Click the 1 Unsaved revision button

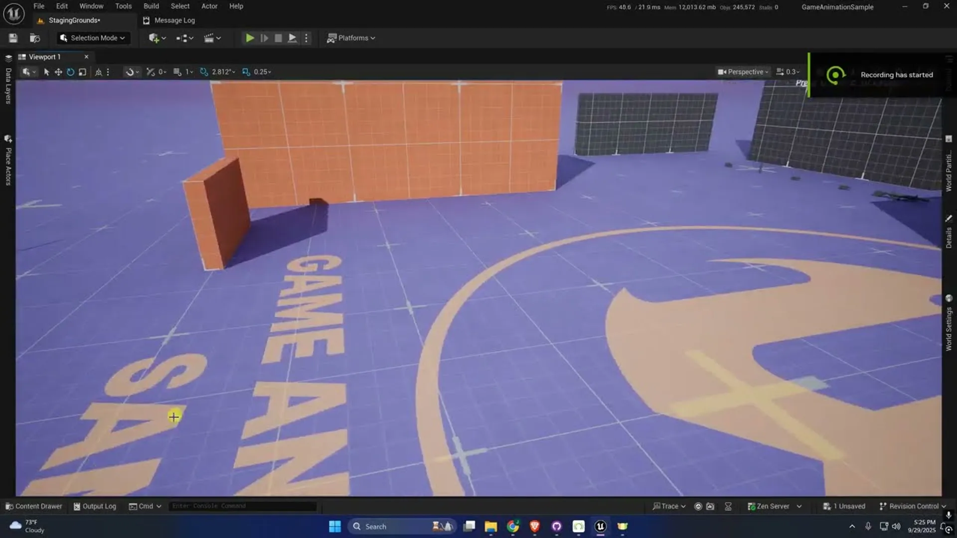pyautogui.click(x=844, y=506)
